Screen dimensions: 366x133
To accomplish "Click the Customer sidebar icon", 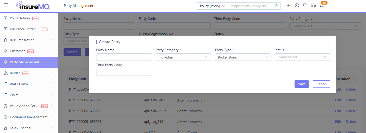I will coord(6,51).
